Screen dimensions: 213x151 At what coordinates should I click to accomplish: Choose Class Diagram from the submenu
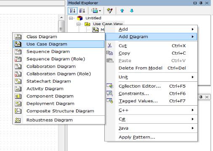[x=59, y=36]
